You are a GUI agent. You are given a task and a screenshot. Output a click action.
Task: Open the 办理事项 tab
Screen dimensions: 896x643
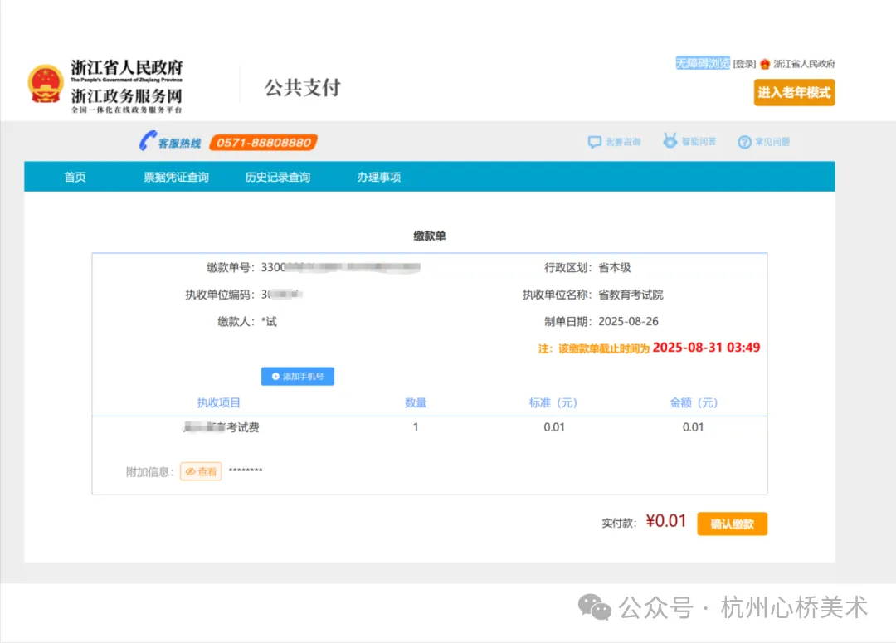point(379,178)
